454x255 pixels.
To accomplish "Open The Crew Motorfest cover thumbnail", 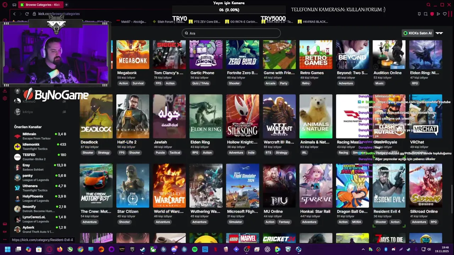I will (x=96, y=186).
